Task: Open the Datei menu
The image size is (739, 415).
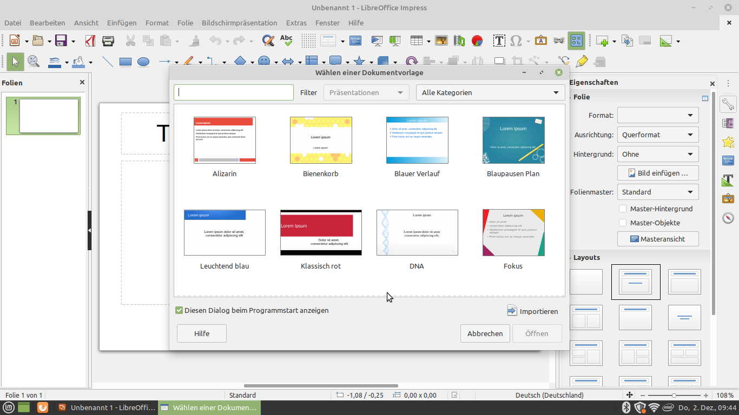Action: pyautogui.click(x=13, y=23)
